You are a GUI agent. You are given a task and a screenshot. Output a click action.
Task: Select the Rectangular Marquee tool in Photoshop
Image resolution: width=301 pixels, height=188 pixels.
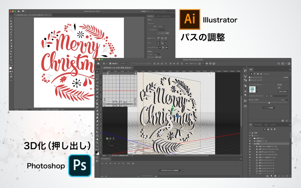tap(97, 75)
